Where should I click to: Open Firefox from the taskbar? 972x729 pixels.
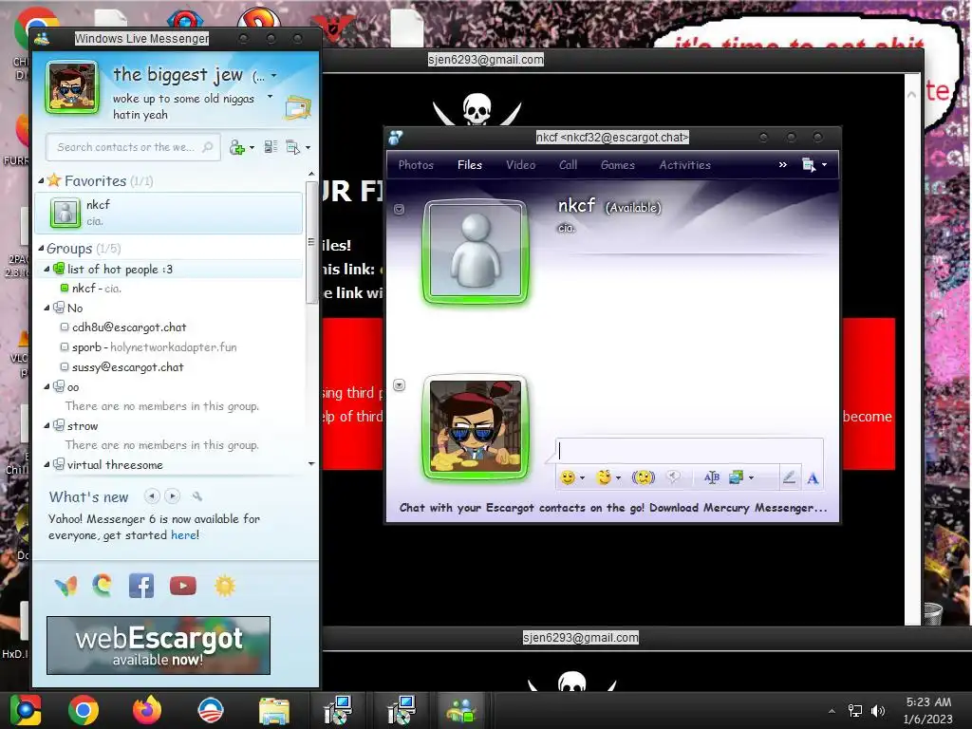click(147, 710)
